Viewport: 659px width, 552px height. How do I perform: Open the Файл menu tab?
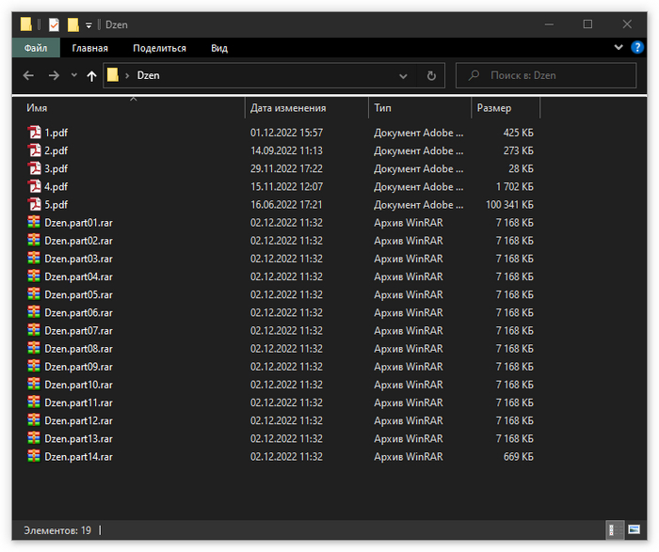pos(36,48)
